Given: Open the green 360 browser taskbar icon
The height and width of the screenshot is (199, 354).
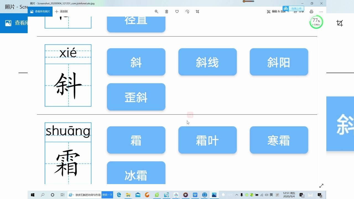Looking at the screenshot, I should [x=157, y=195].
